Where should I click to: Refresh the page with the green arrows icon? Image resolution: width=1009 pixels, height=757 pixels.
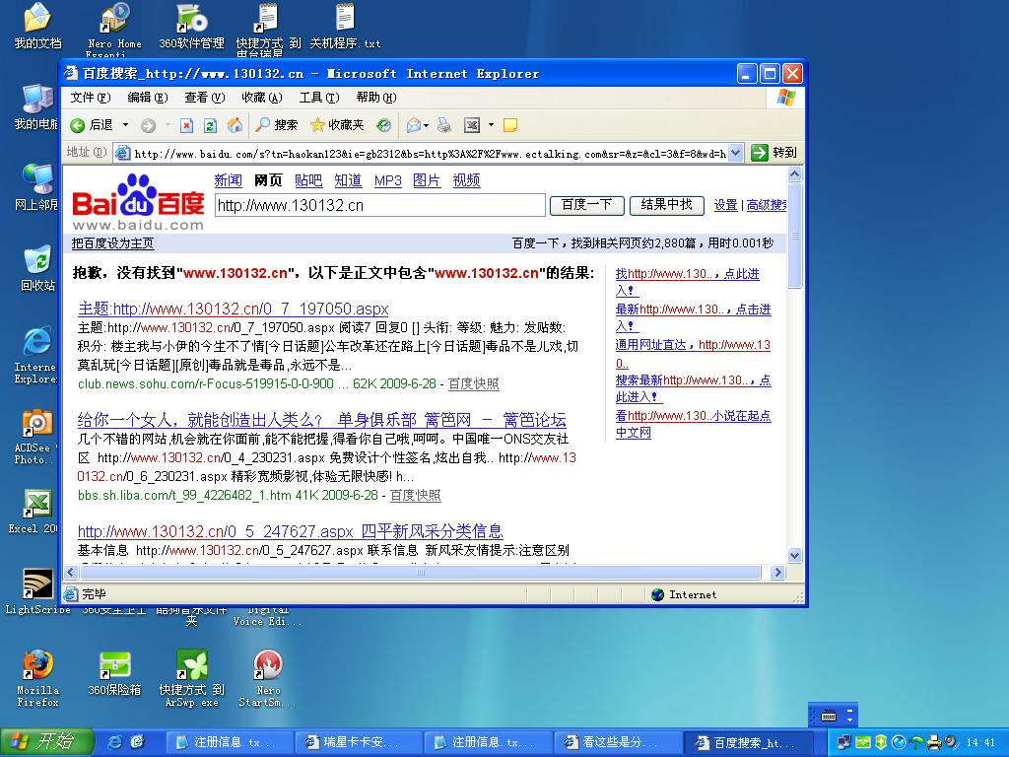[210, 125]
